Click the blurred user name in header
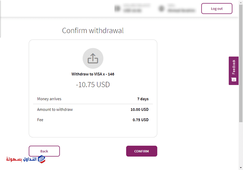 tap(181, 9)
